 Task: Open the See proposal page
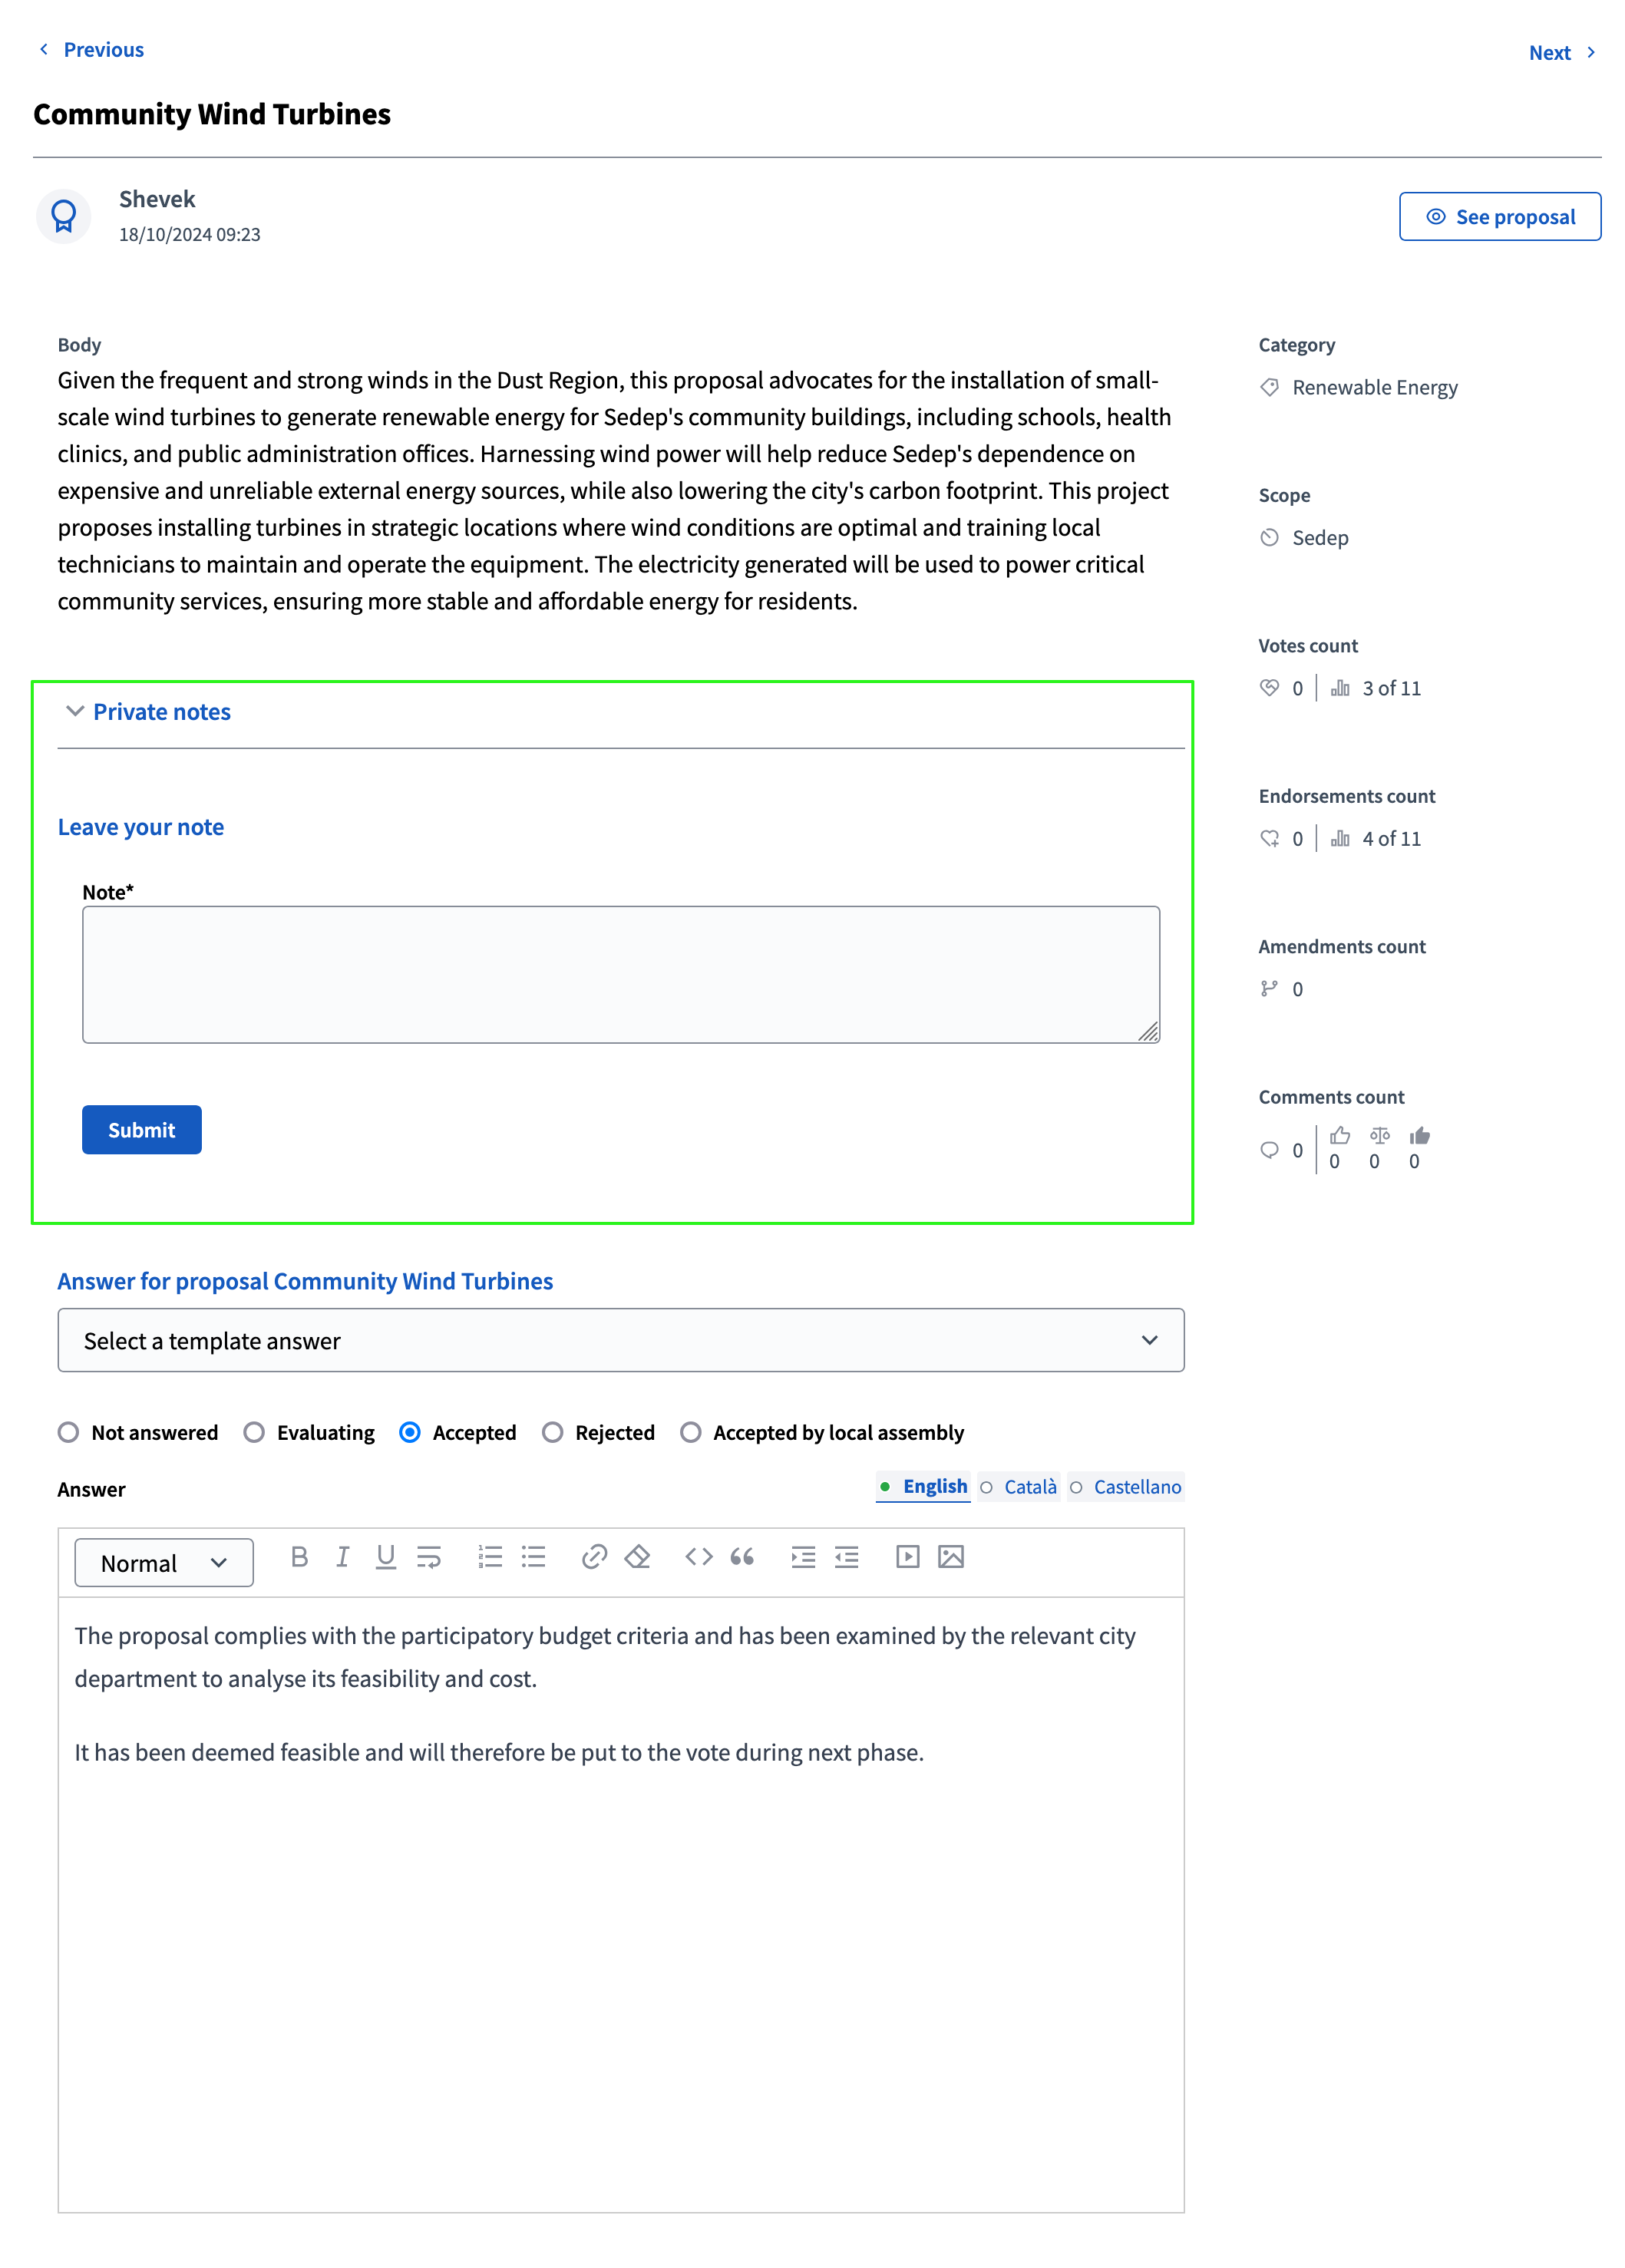(x=1498, y=214)
